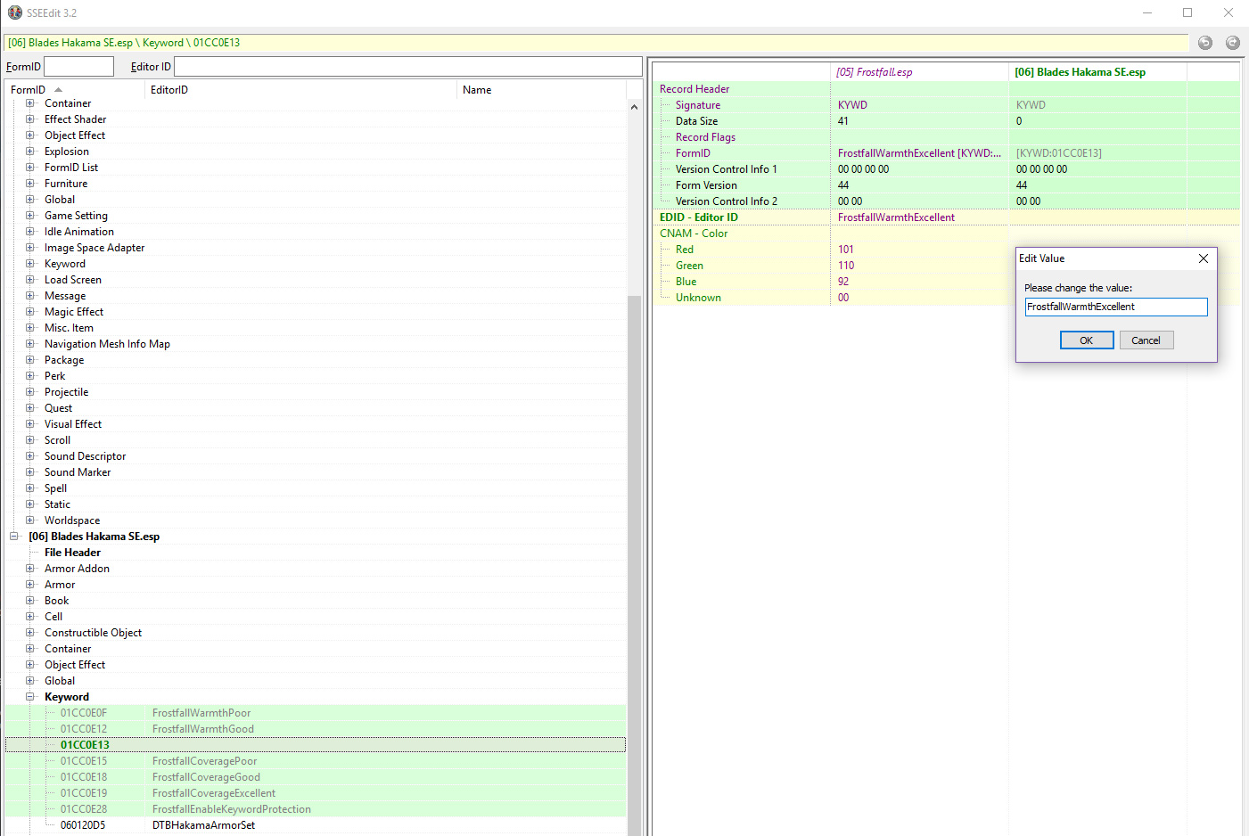
Task: Click the Blue value 92 cell
Action: coord(919,282)
